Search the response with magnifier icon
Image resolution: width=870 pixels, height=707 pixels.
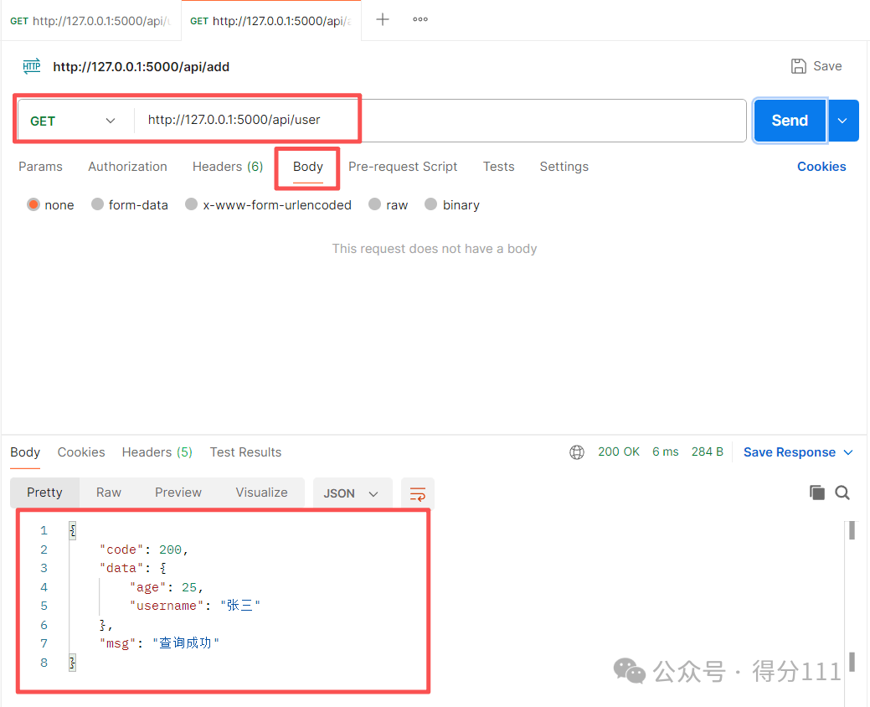point(842,493)
